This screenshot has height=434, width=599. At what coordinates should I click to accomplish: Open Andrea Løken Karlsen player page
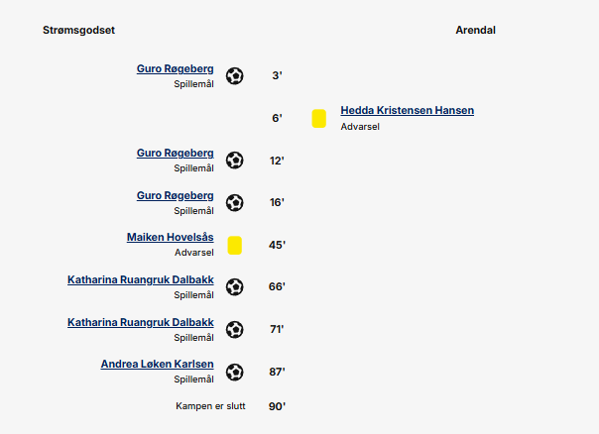click(157, 365)
